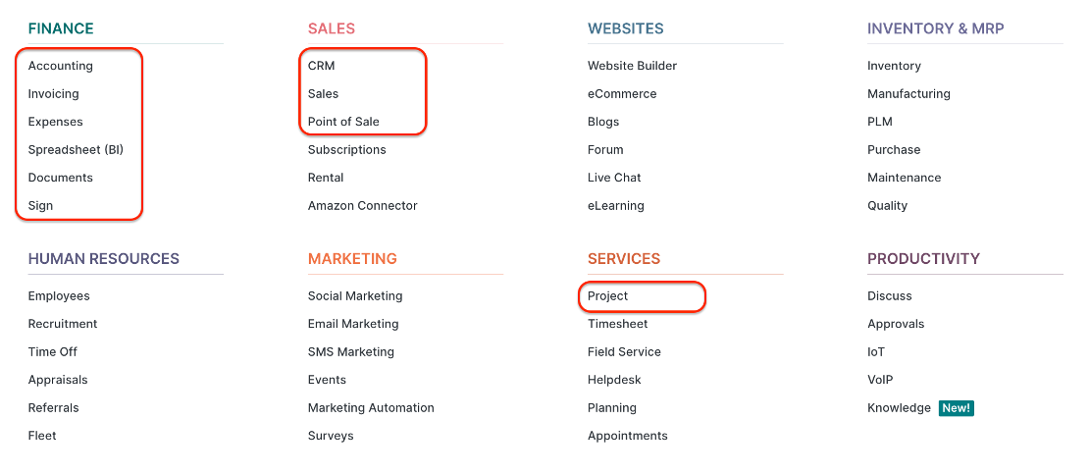Open the PLM link
The height and width of the screenshot is (473, 1089).
coord(880,122)
